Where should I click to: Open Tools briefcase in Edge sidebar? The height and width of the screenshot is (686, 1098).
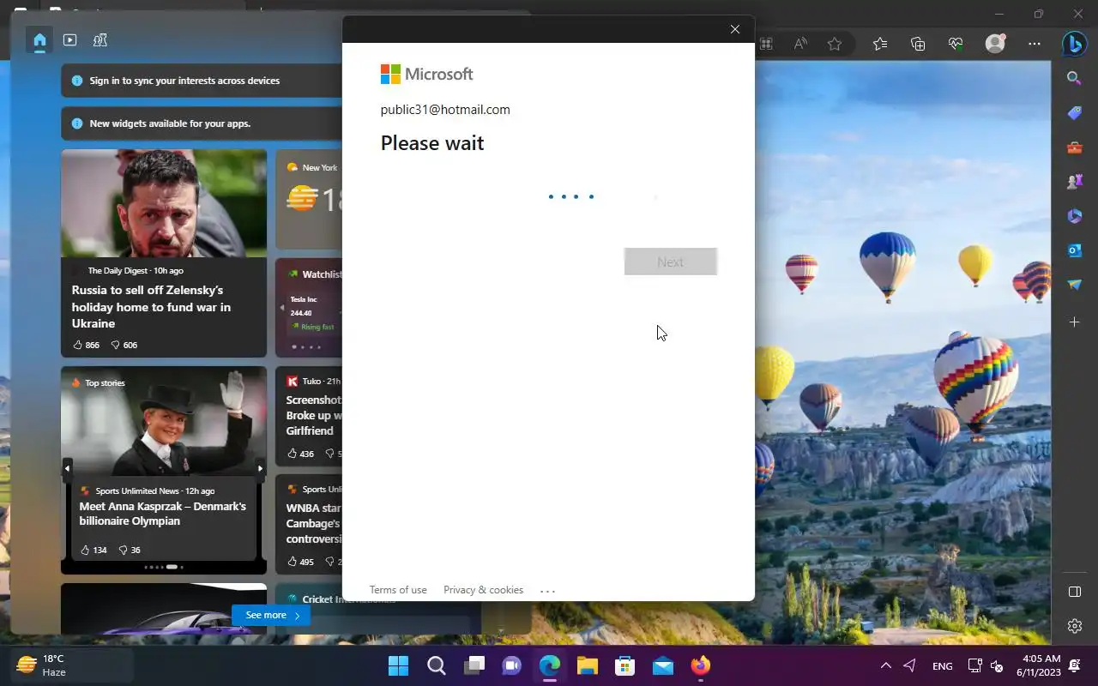(1074, 147)
